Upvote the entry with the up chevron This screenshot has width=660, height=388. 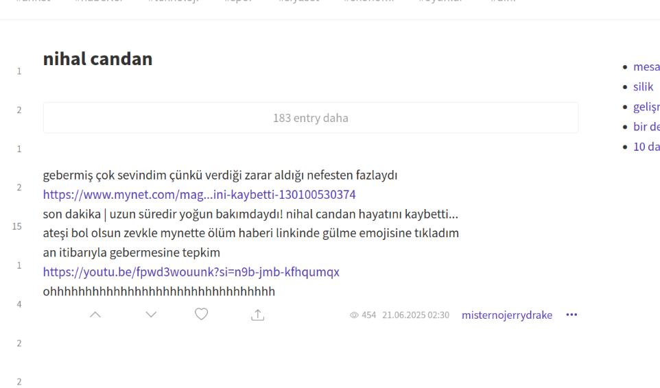[x=95, y=315]
